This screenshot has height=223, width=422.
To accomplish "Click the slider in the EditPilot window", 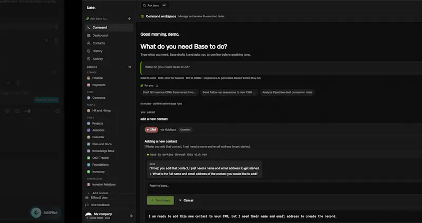I will coord(27,111).
